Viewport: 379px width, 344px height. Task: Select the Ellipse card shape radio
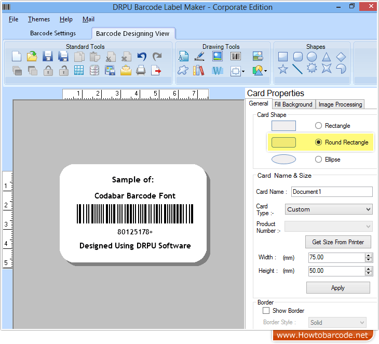pos(318,159)
